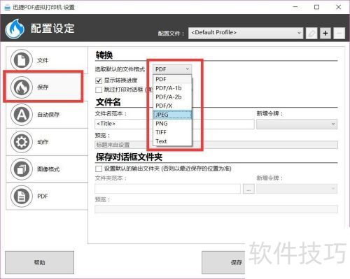Open 新增令牌 dropdown for folder template
Image resolution: width=350 pixels, height=279 pixels.
tap(297, 189)
